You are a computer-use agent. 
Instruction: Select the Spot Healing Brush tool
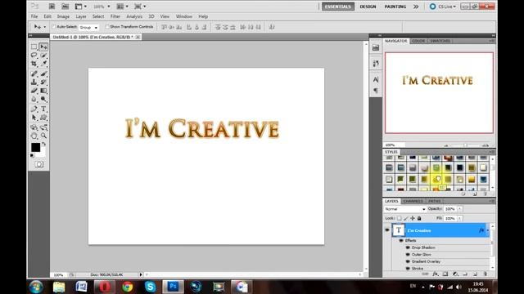(34, 73)
